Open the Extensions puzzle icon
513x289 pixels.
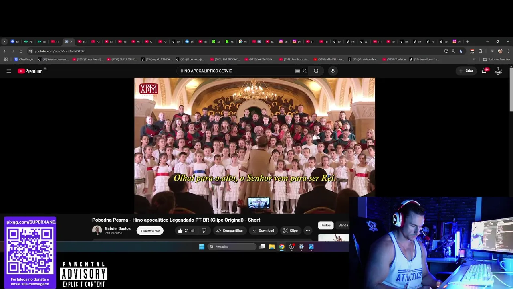tap(480, 51)
